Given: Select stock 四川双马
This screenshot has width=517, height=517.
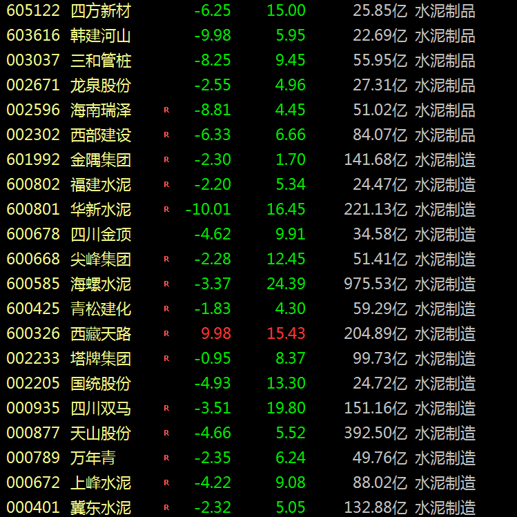Looking at the screenshot, I should tap(101, 408).
